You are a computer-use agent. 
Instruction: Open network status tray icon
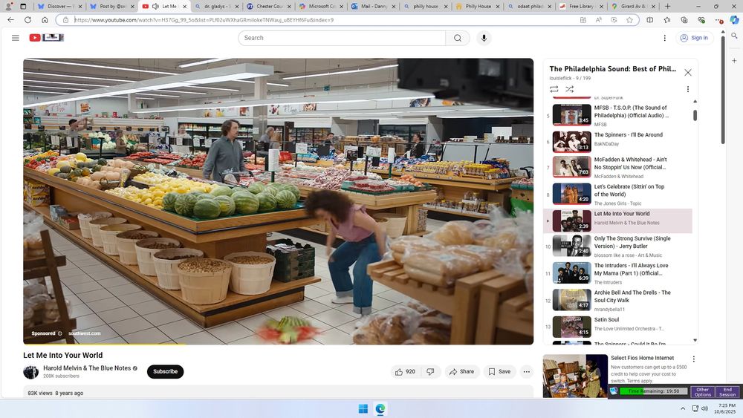coord(695,408)
